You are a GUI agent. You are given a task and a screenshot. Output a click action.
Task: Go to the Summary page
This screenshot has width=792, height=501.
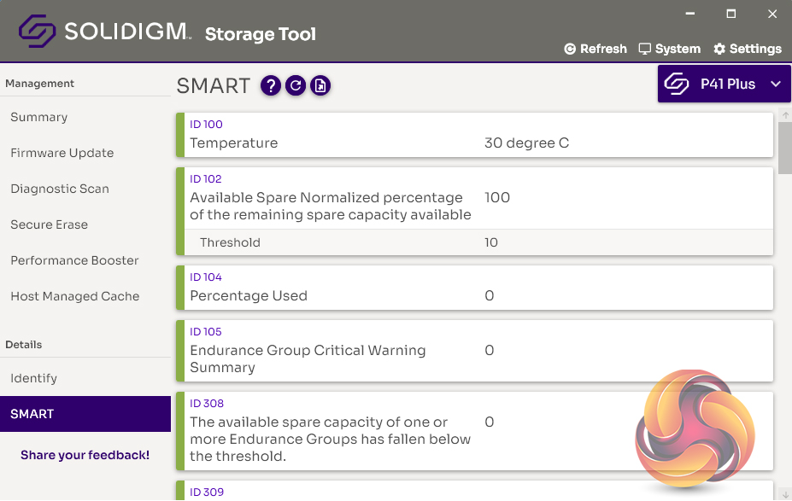pyautogui.click(x=39, y=117)
